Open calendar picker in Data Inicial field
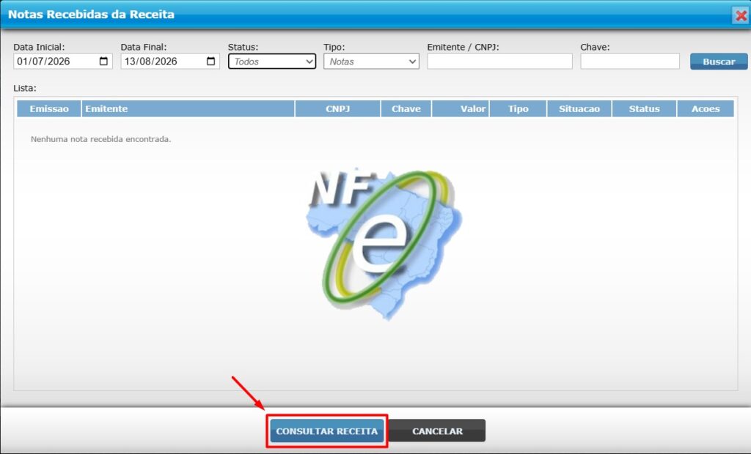 (x=103, y=62)
